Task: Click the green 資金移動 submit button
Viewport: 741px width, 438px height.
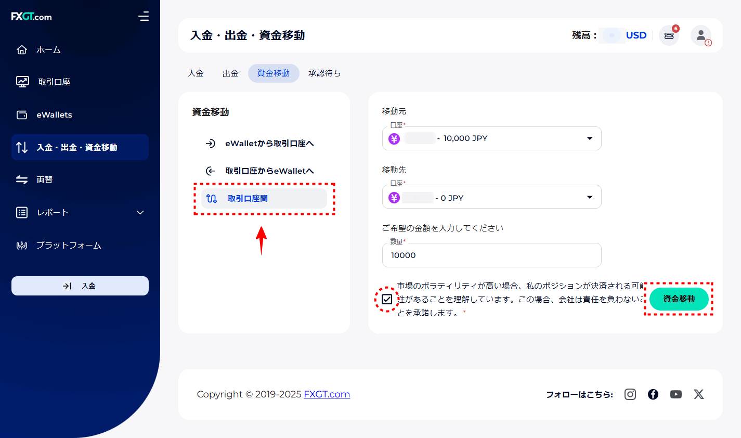Action: (679, 299)
